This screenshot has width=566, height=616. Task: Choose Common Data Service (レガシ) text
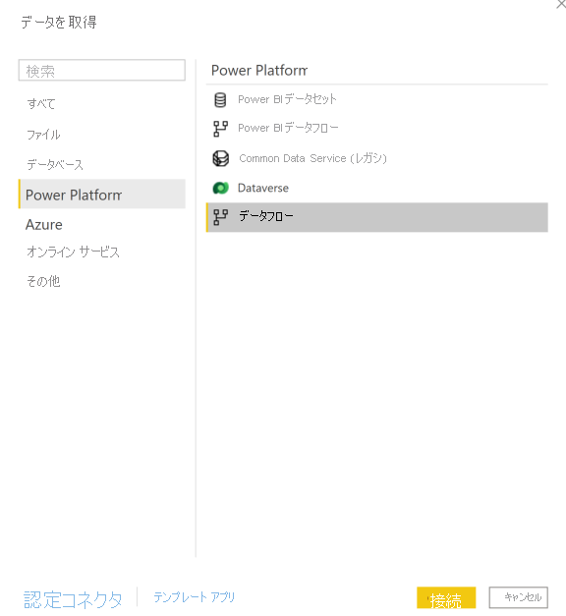tap(312, 158)
